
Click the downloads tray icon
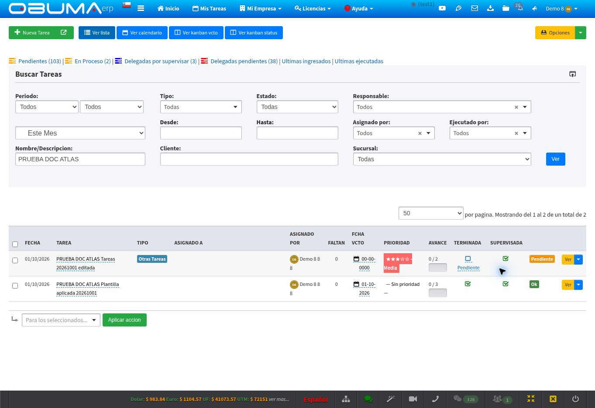(490, 8)
